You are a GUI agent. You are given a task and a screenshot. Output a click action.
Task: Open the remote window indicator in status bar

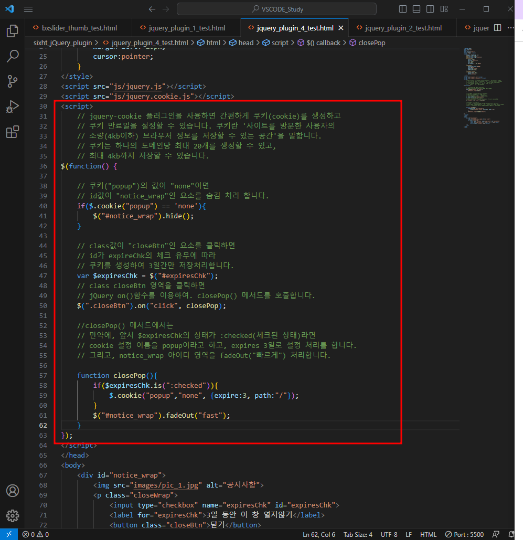click(x=9, y=534)
